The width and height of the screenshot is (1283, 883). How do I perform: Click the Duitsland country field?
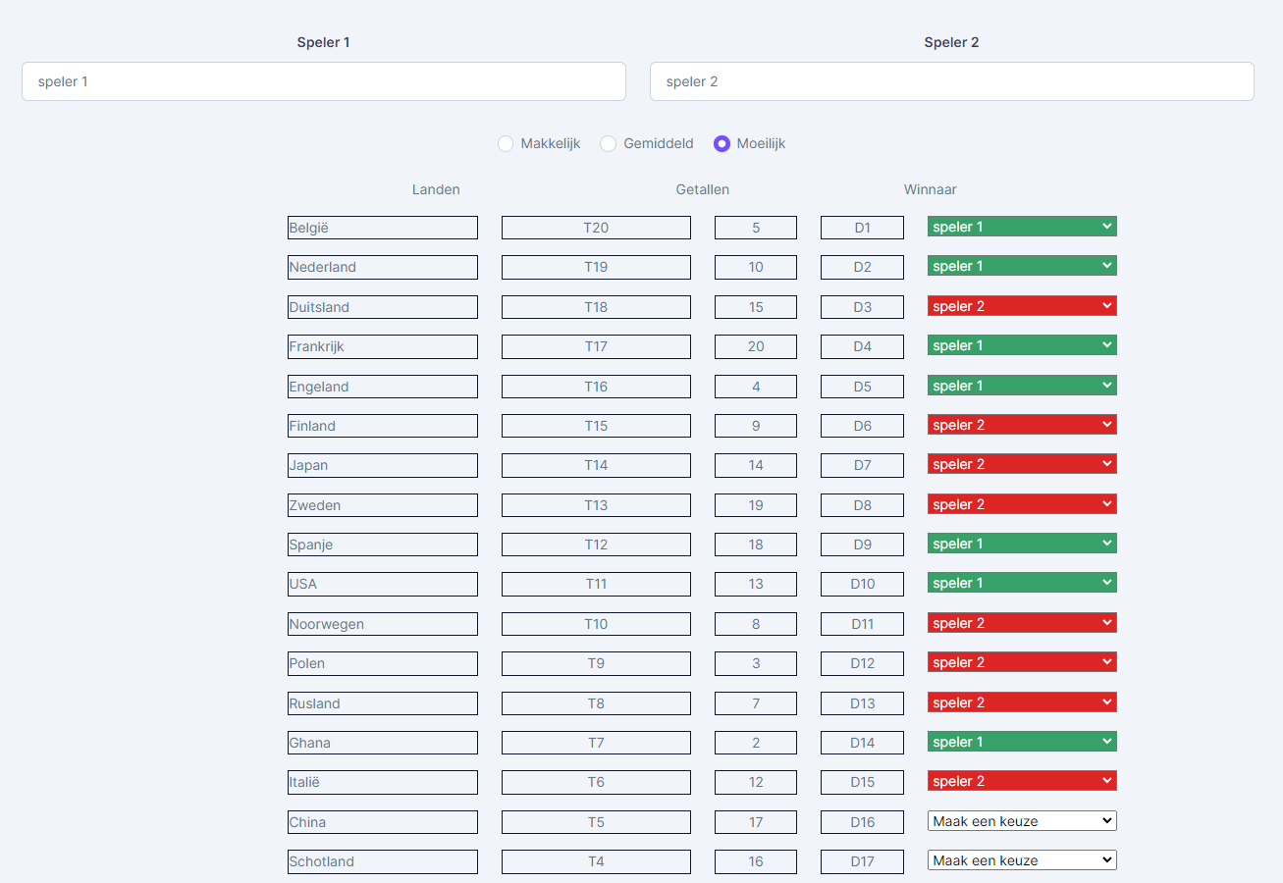383,307
